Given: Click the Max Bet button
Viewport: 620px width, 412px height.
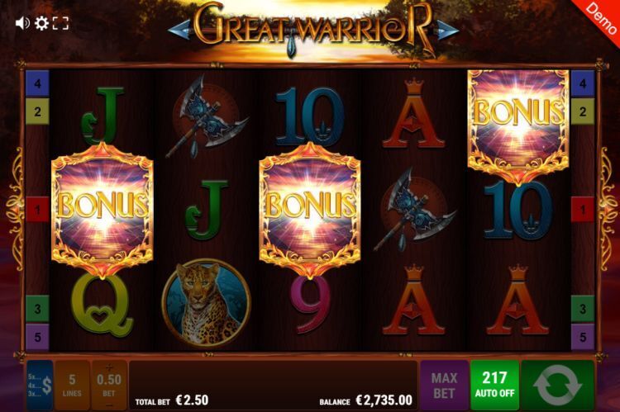Looking at the screenshot, I should (444, 385).
